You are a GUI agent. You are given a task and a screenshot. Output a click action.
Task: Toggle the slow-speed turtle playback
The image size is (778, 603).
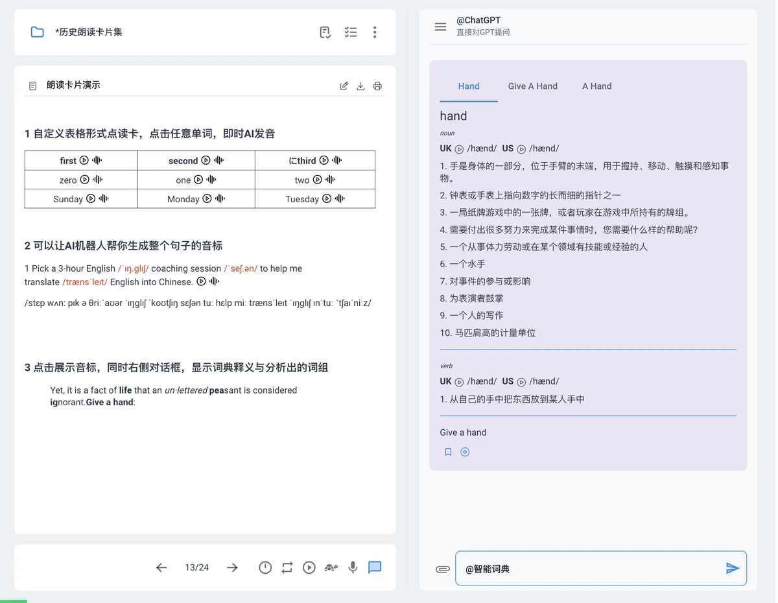(331, 568)
